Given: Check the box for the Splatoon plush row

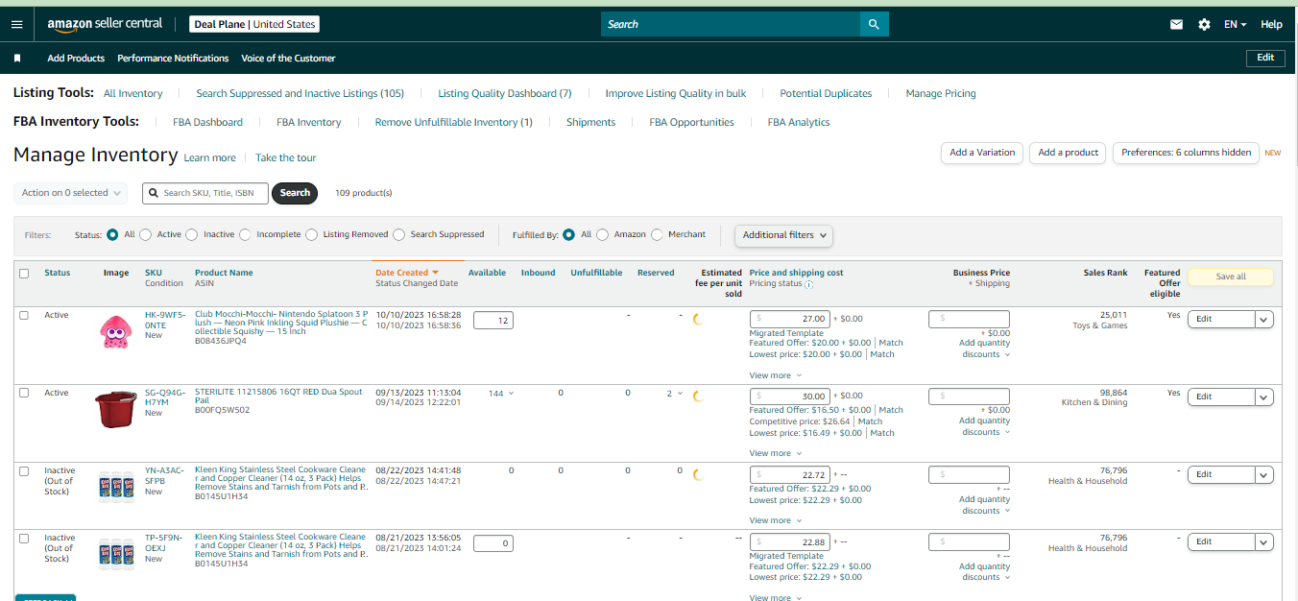Looking at the screenshot, I should (x=24, y=315).
